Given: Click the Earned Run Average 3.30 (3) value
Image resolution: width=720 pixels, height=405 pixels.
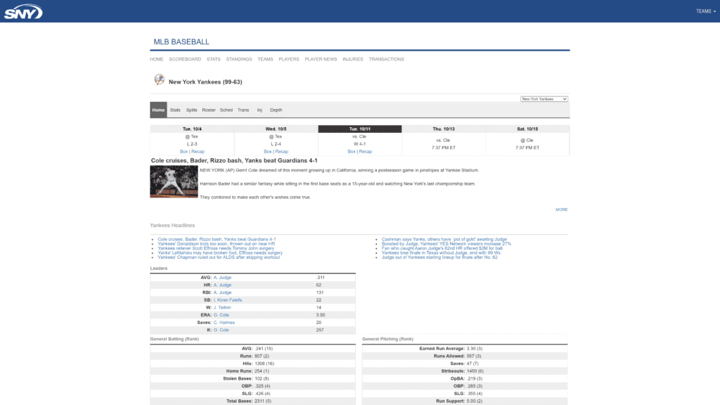Looking at the screenshot, I should pyautogui.click(x=475, y=349).
